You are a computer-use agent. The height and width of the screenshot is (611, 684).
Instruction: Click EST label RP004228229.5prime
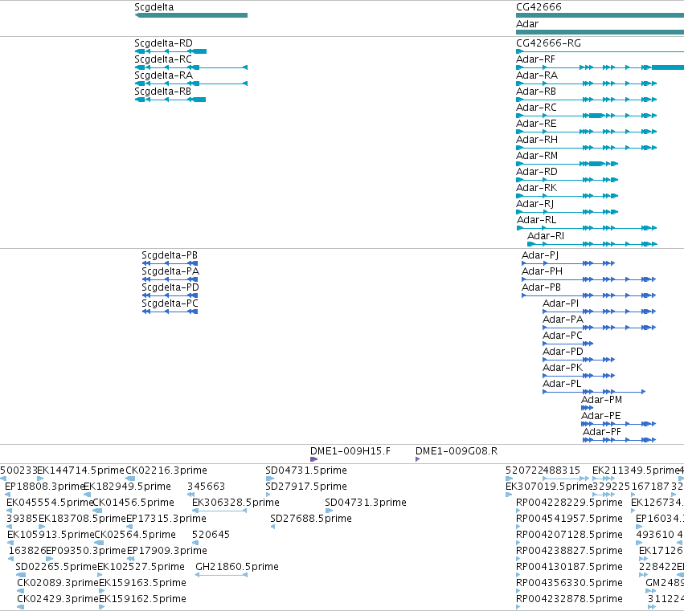(569, 503)
